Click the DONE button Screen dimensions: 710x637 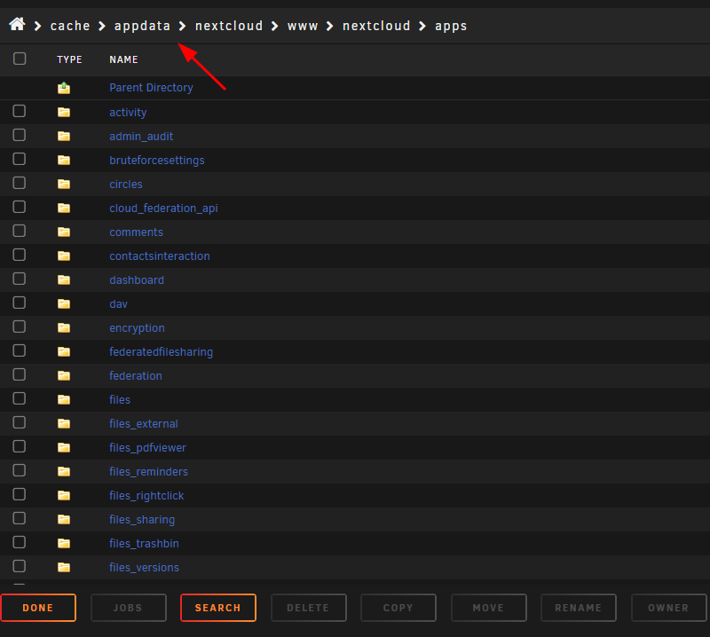pos(38,608)
